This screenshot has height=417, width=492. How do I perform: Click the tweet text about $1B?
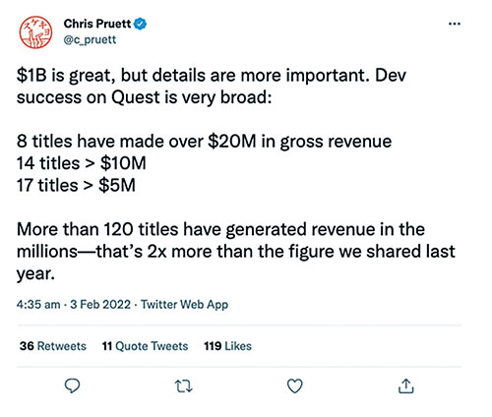pos(212,87)
